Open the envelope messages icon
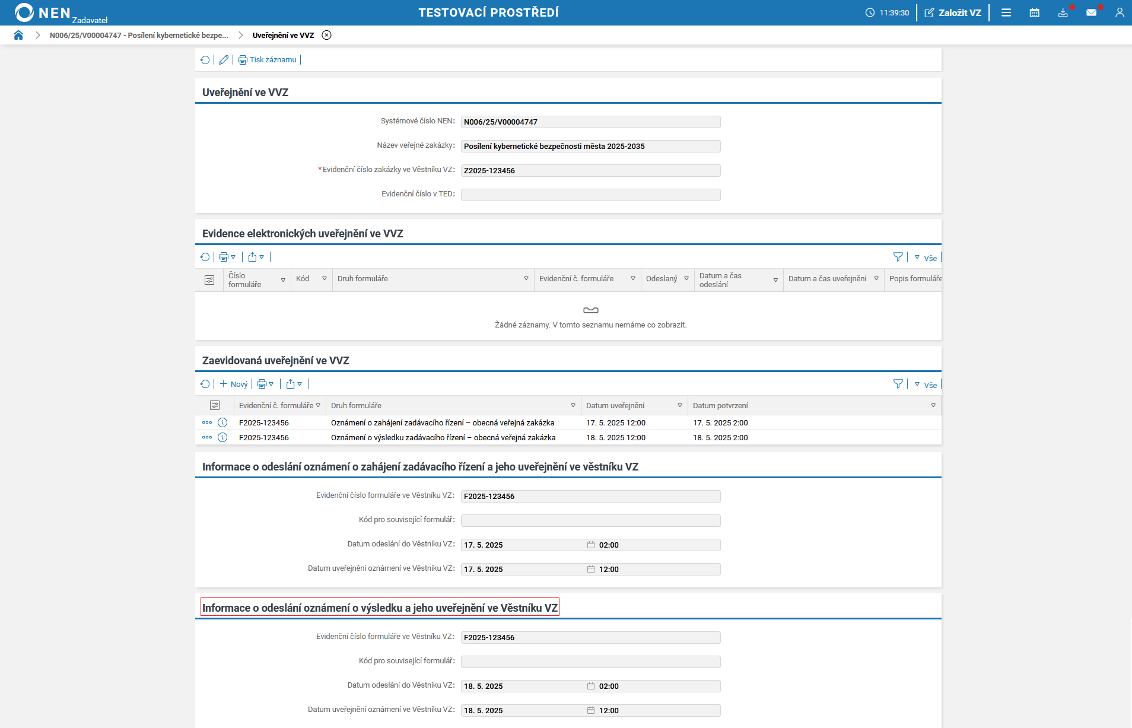1132x728 pixels. 1091,12
